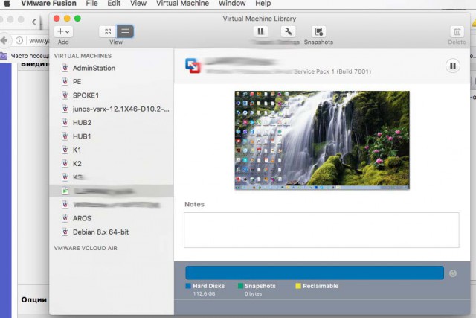Click the HUB1 VM file icon
This screenshot has height=318, width=476.
click(x=65, y=136)
